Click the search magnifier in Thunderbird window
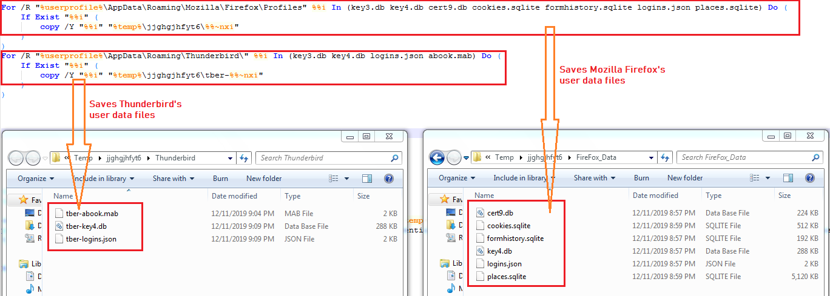The height and width of the screenshot is (296, 830). coord(394,158)
